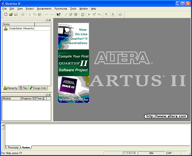Select Compilation Hierarchy entry in tree
Screen dimensions: 192x156
(x=21, y=28)
